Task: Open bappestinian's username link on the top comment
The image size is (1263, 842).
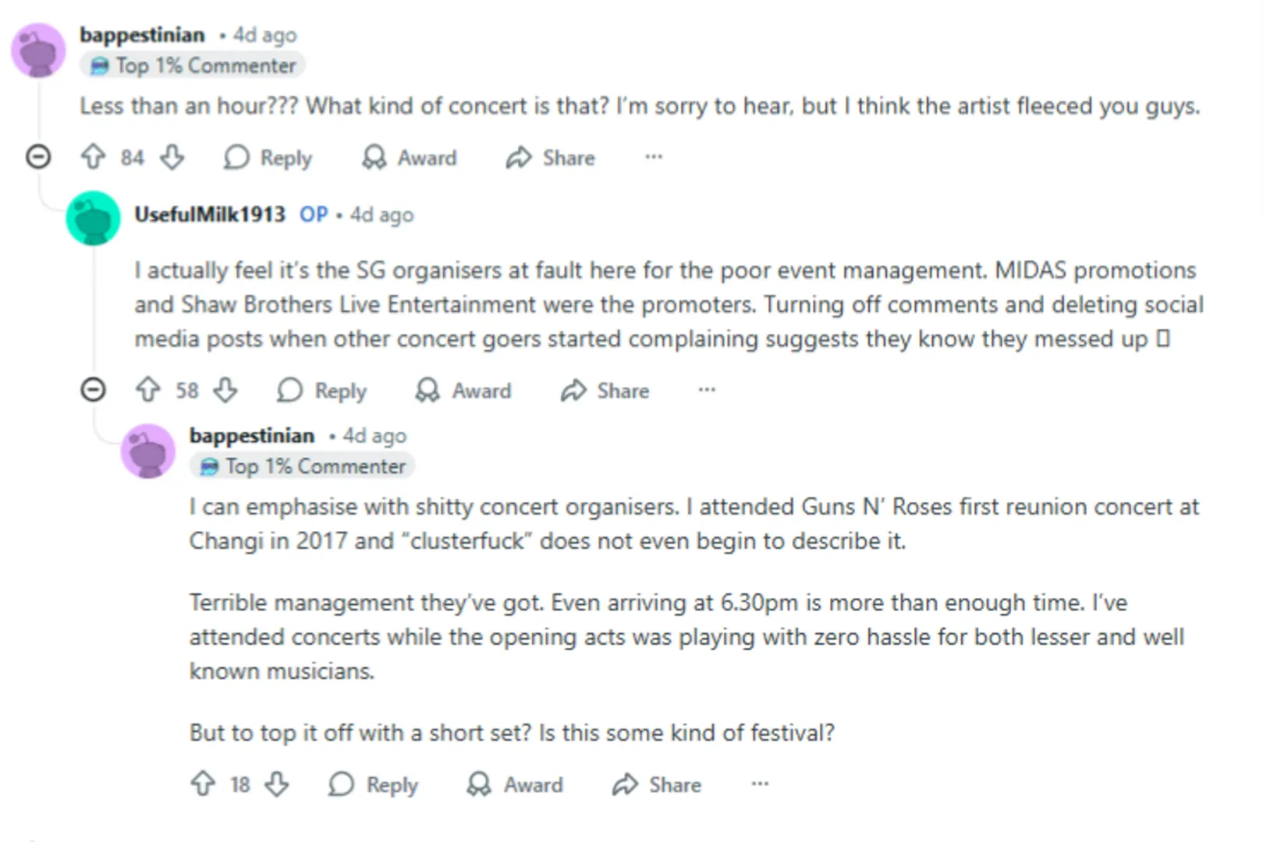Action: [142, 35]
